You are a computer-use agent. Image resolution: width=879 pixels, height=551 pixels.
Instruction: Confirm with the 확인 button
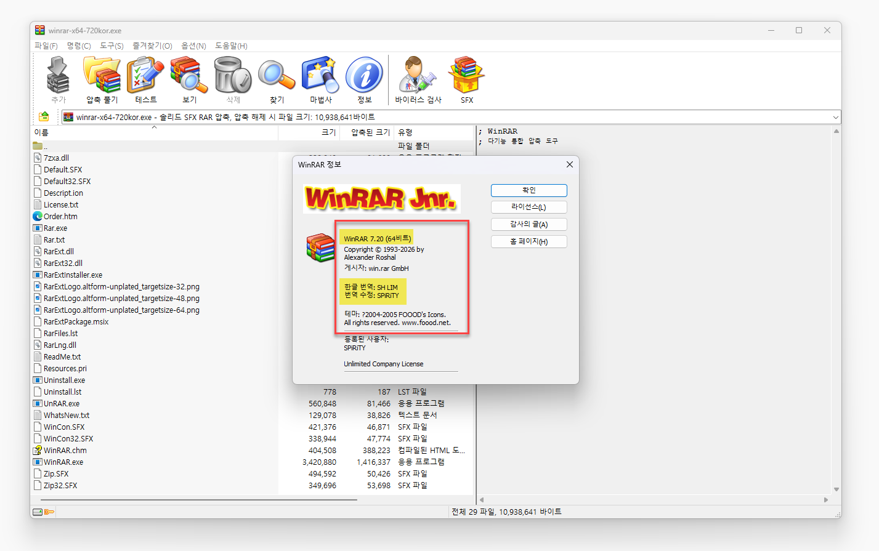[529, 190]
